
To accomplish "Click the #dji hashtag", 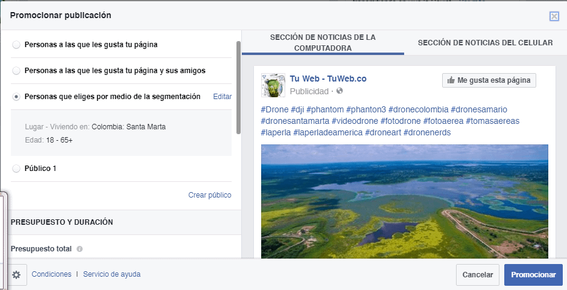I will 297,109.
